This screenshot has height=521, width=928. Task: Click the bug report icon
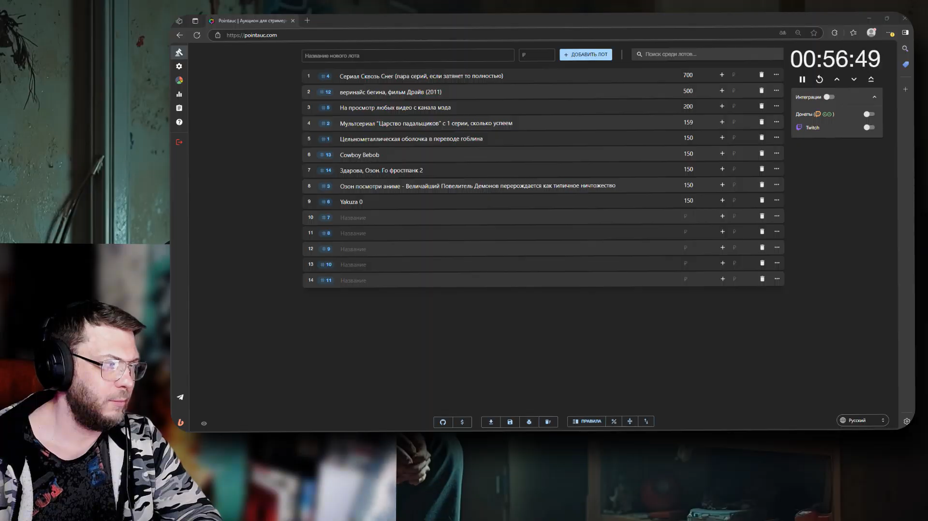(x=529, y=422)
